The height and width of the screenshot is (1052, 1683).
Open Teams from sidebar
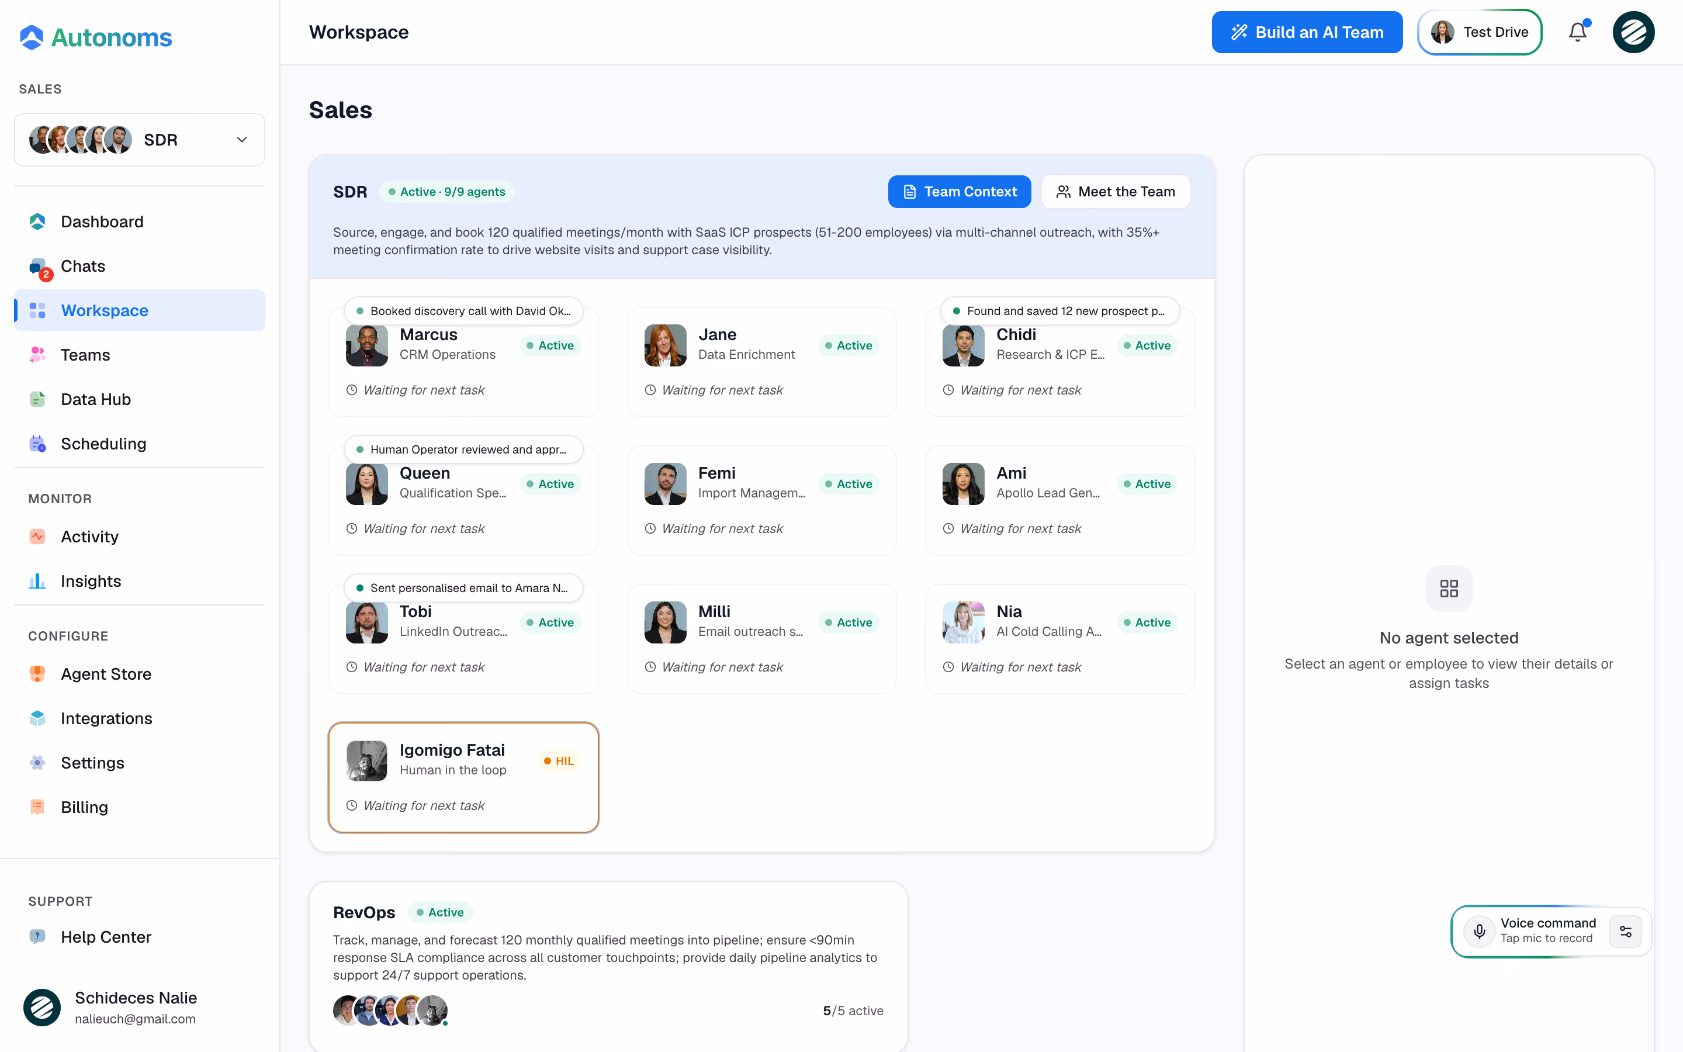click(139, 355)
